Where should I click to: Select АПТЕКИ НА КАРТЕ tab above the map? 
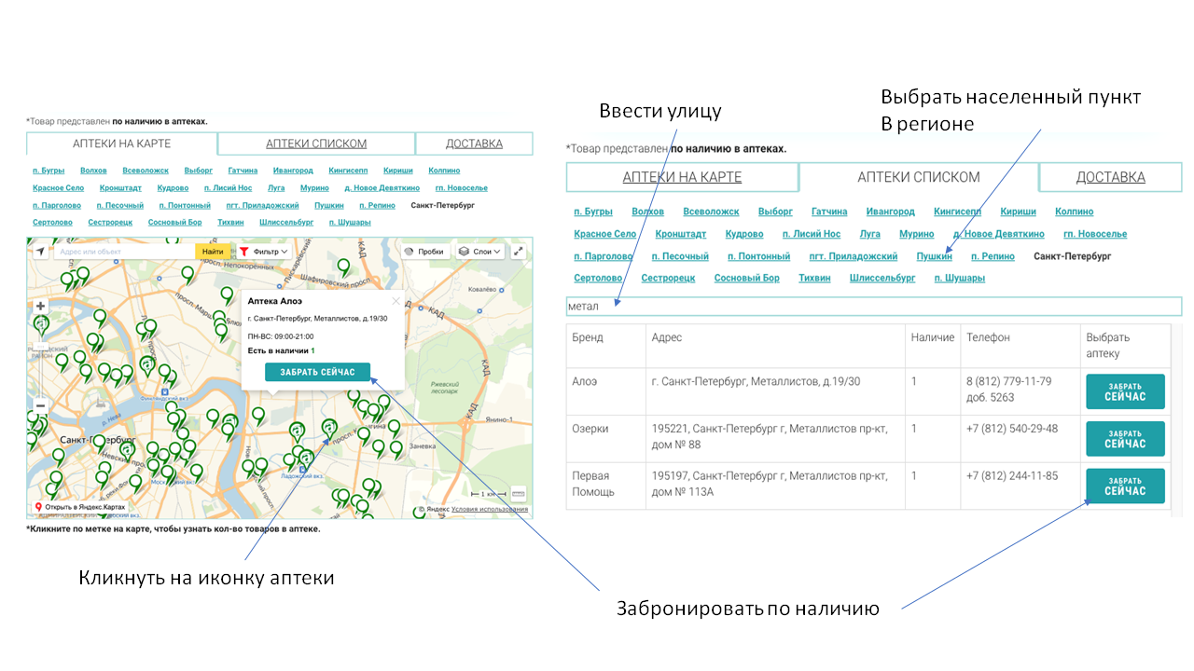point(121,144)
